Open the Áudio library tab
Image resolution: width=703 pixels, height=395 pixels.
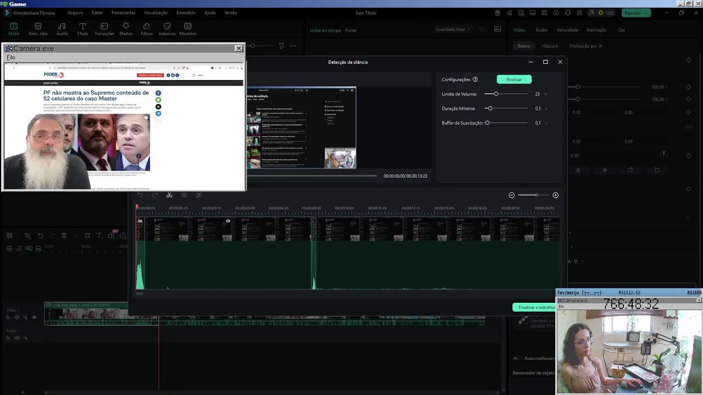(62, 29)
